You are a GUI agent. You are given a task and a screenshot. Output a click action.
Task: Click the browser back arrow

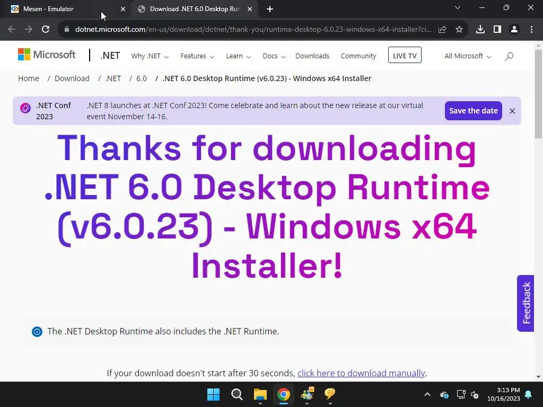tap(12, 30)
